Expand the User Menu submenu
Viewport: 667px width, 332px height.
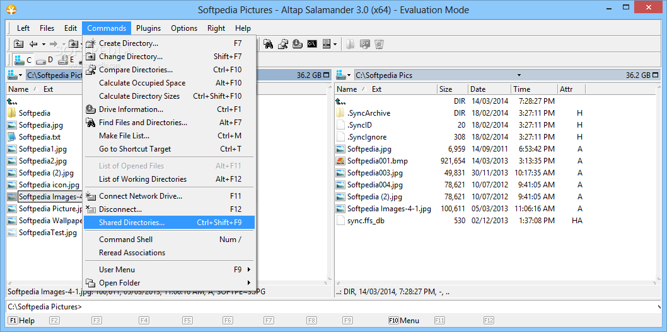169,269
